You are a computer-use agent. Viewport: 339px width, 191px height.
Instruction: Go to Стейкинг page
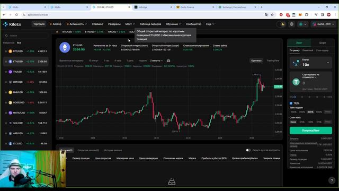point(97,24)
